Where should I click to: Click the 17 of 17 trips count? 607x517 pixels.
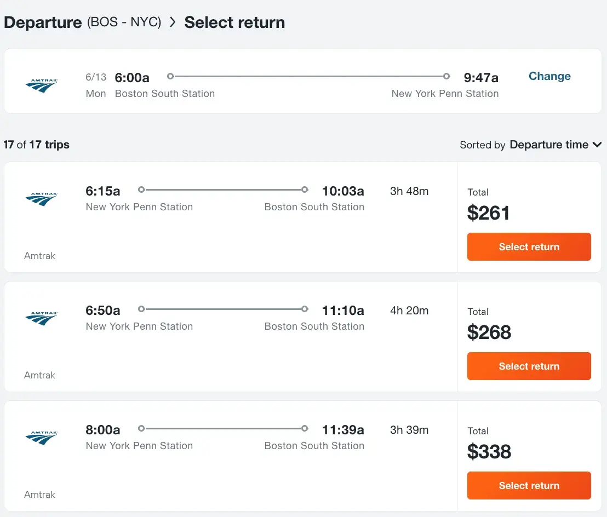(x=36, y=145)
